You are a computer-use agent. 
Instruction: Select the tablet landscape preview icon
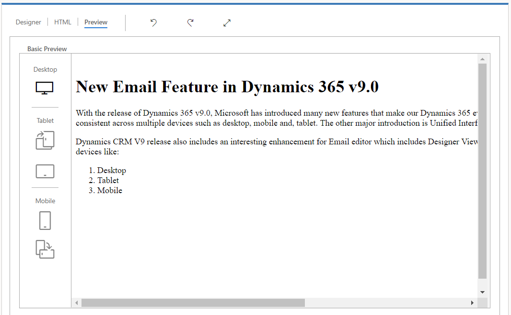coord(45,171)
